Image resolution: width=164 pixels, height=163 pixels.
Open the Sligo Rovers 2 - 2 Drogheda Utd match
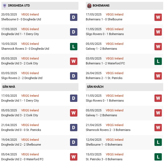(x=21, y=78)
